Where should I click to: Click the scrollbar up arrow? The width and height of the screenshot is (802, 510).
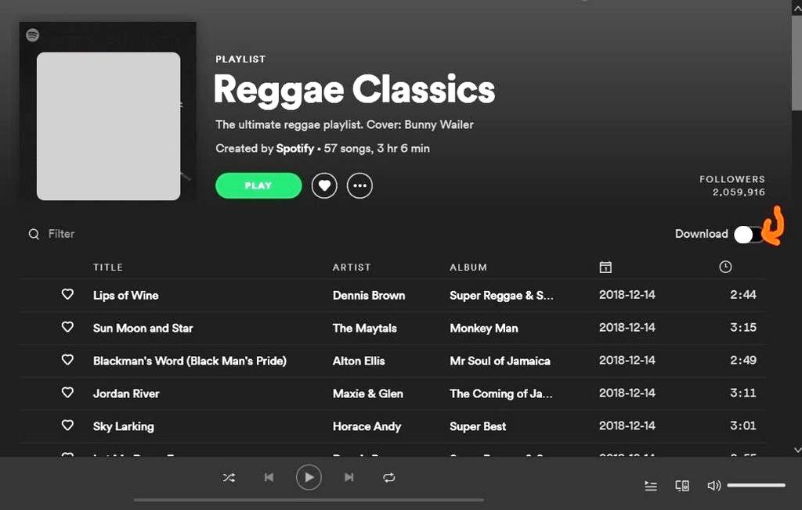tap(797, 8)
